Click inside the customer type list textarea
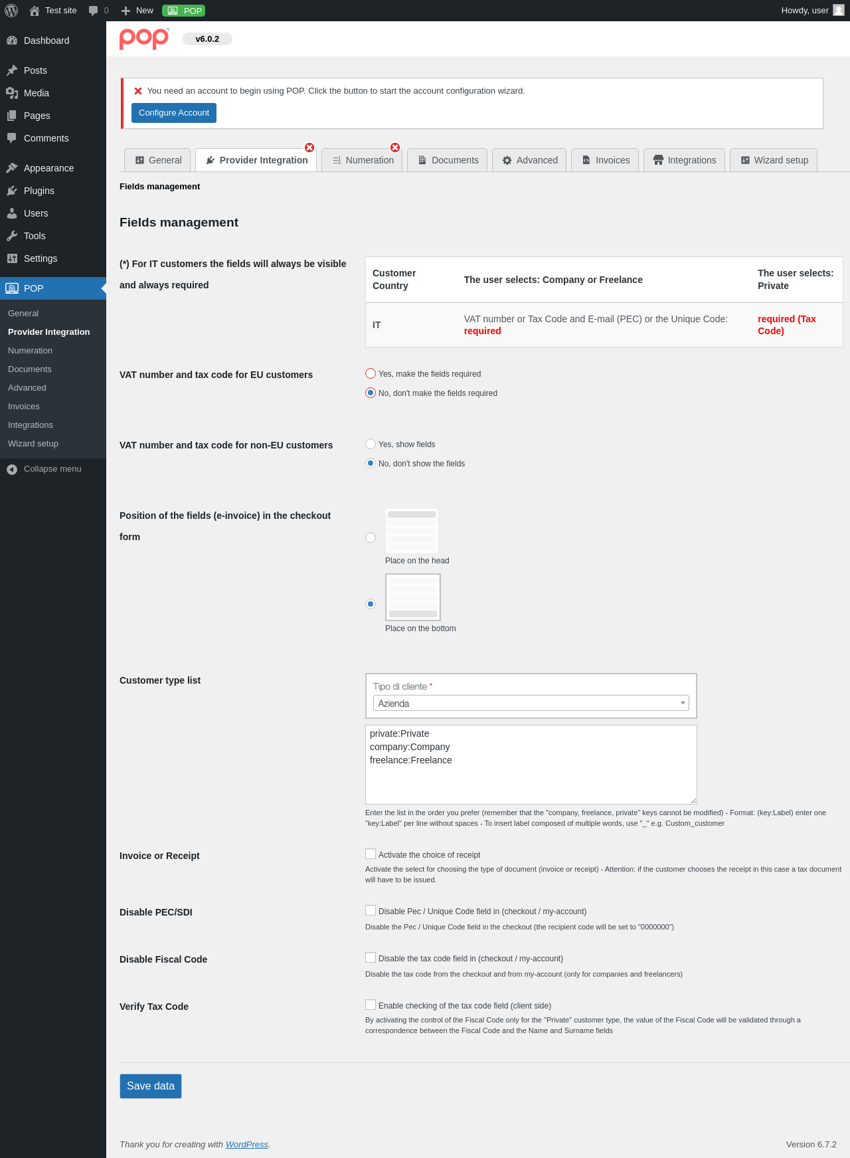 click(x=531, y=765)
